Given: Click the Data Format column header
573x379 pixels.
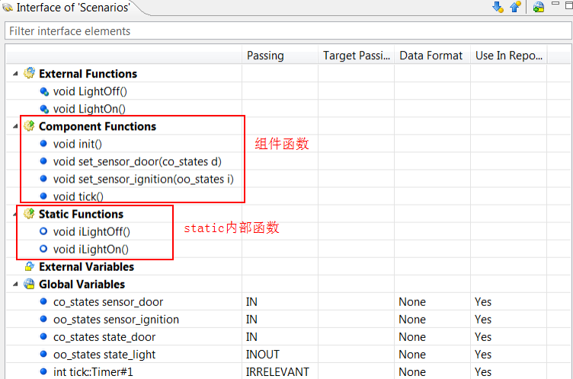Looking at the screenshot, I should 431,56.
